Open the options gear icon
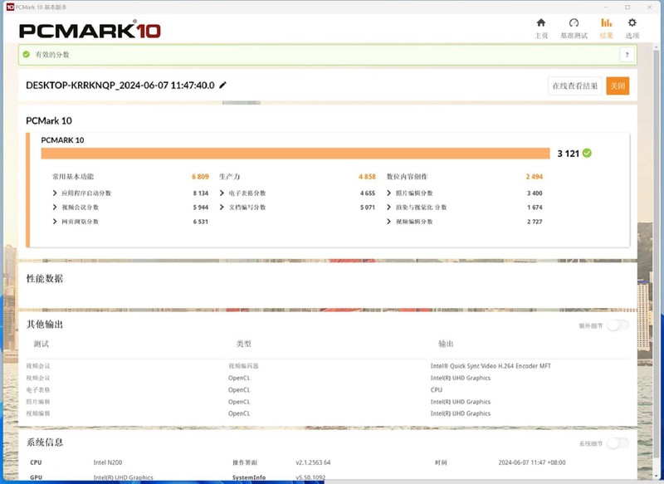This screenshot has height=484, width=664. coord(632,23)
